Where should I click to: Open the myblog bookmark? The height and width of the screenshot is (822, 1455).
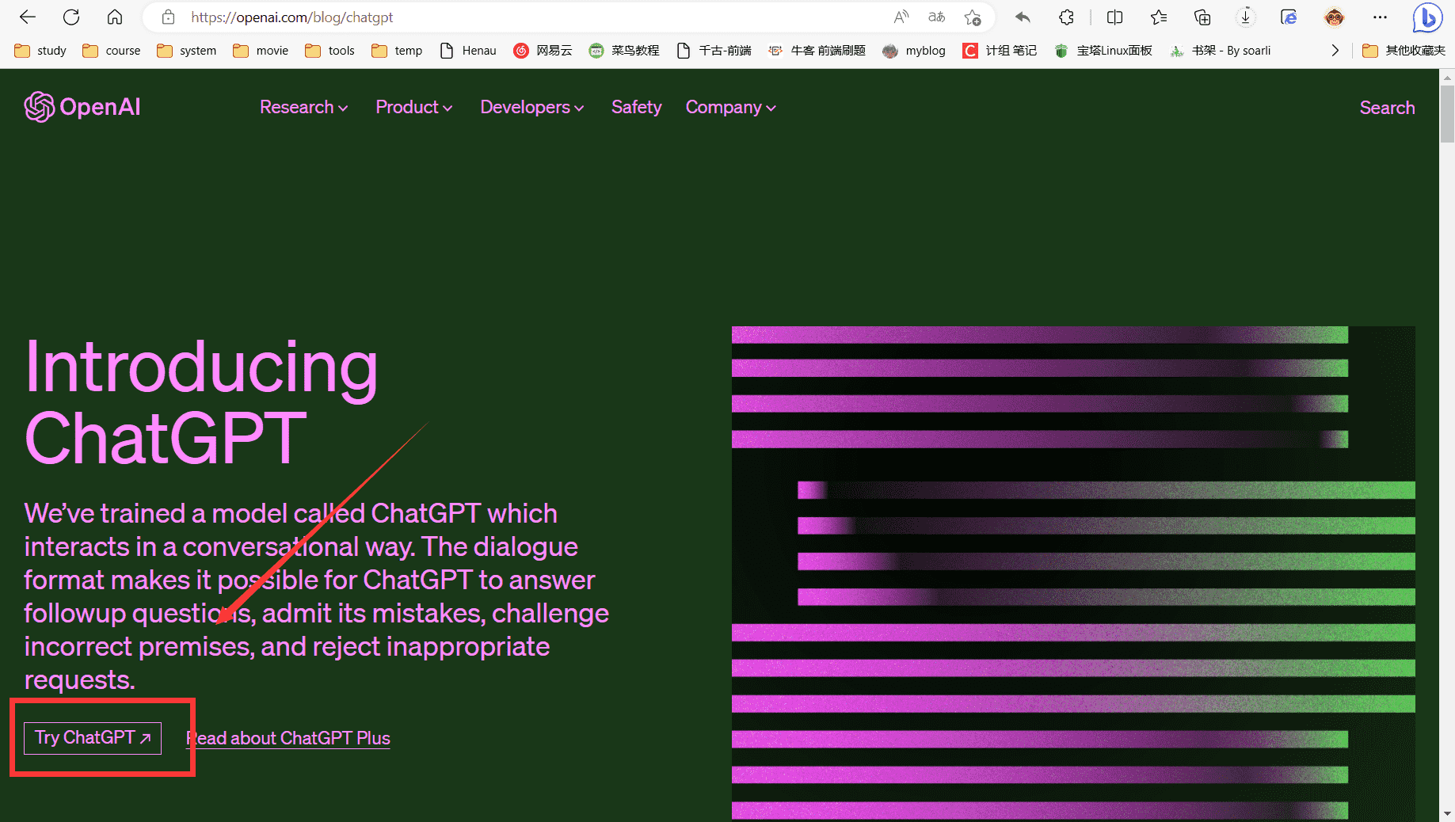[x=914, y=51]
